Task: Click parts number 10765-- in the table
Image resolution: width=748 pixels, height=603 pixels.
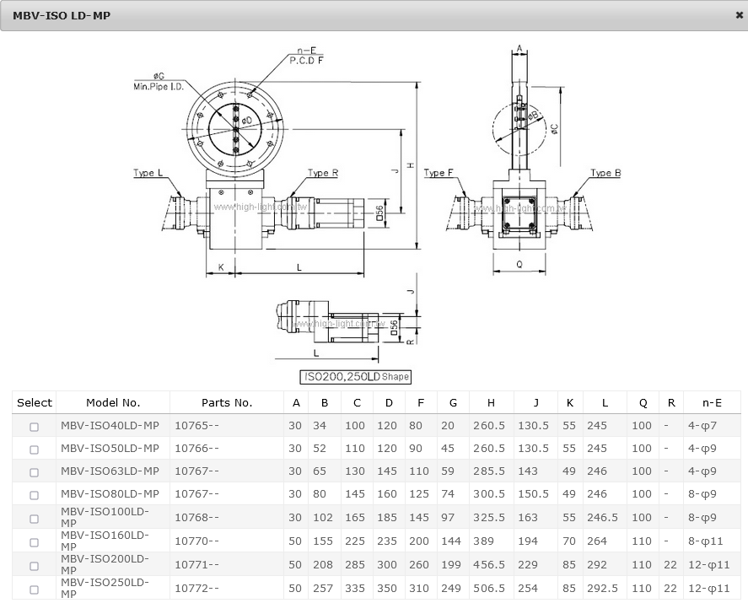Action: coord(196,426)
